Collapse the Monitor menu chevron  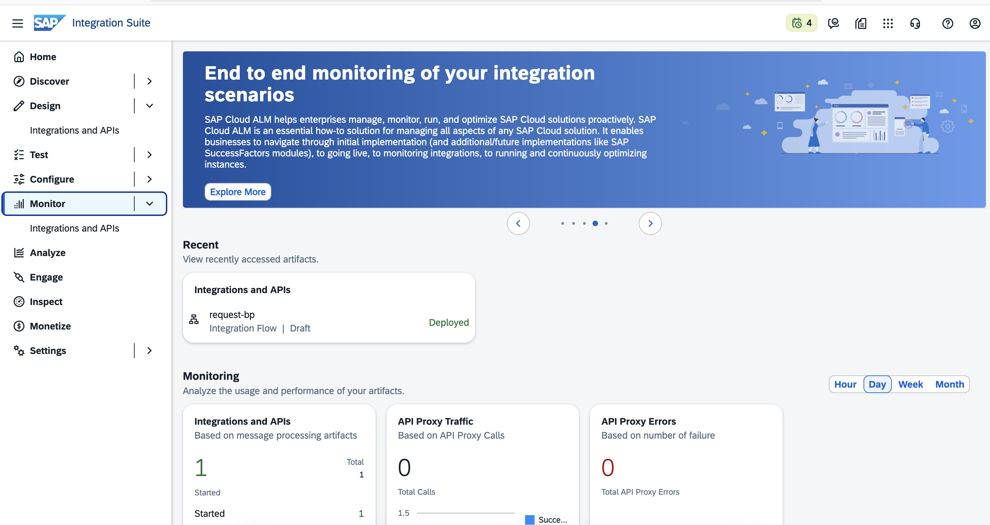point(150,204)
